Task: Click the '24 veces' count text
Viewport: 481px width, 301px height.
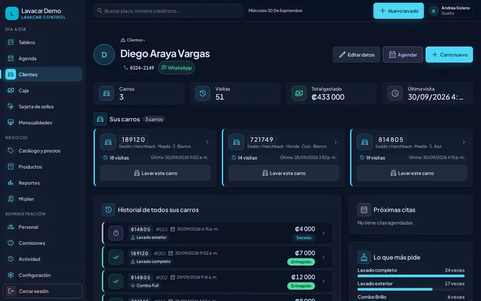Action: 455,270
